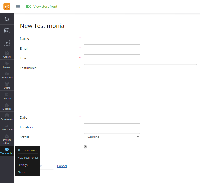This screenshot has height=183, width=200.
Task: Select Settings in Testimonials submenu
Action: pos(22,165)
